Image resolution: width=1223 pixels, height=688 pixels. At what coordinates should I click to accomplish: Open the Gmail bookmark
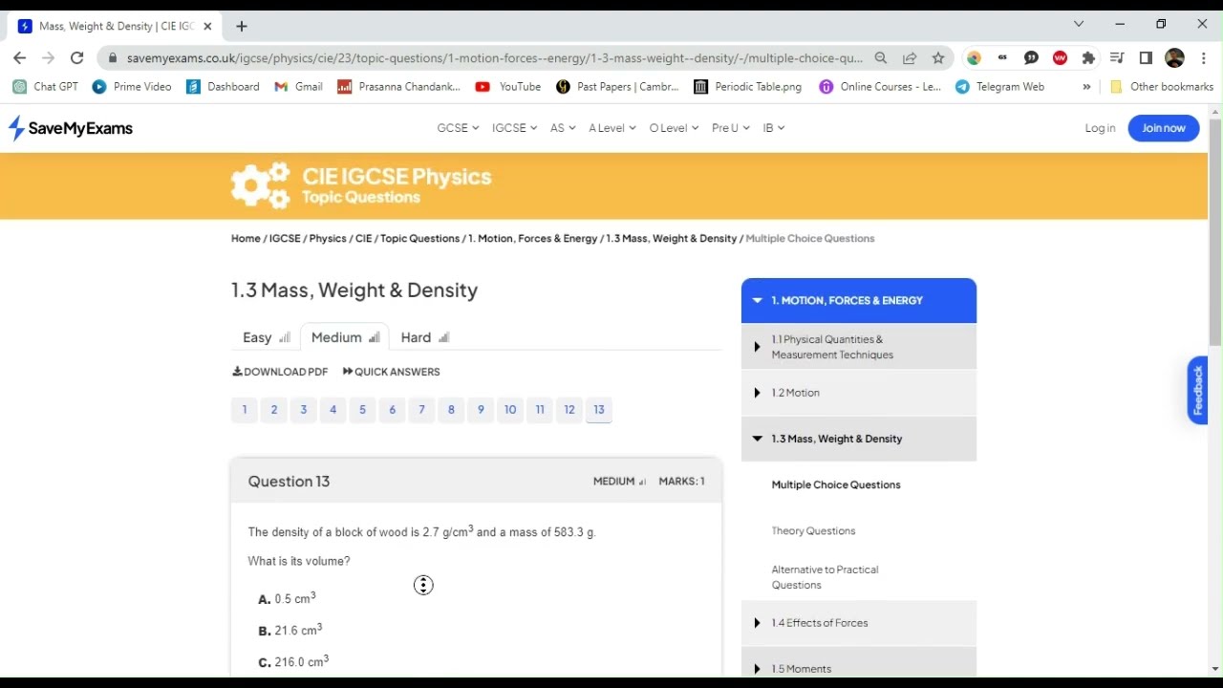tap(298, 87)
